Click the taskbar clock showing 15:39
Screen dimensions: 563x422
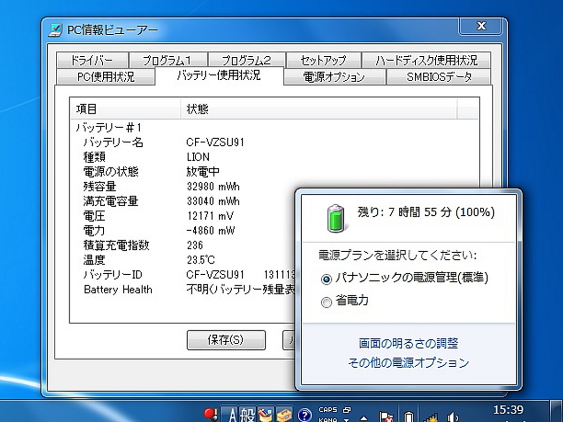[509, 410]
